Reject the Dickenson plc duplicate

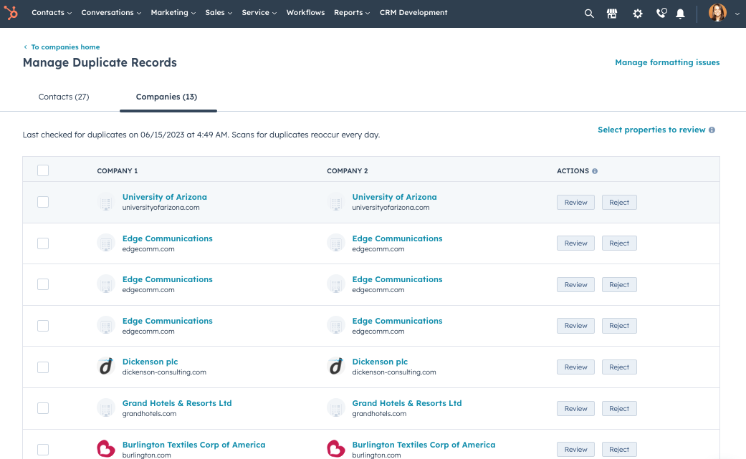coord(619,367)
